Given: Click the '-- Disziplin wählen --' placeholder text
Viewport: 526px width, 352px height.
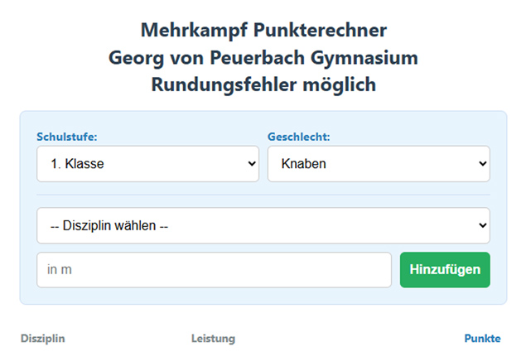Looking at the screenshot, I should [109, 225].
